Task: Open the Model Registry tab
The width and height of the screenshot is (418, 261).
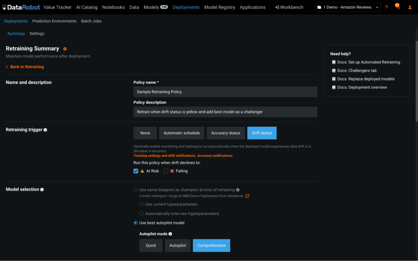Action: tap(220, 7)
